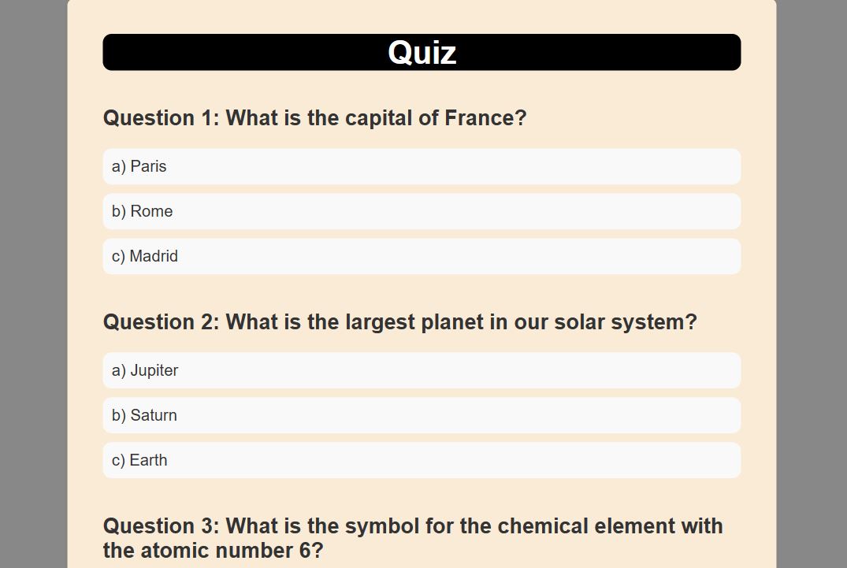Click the Question 1 heading text
Image resolution: width=847 pixels, height=568 pixels.
point(314,118)
